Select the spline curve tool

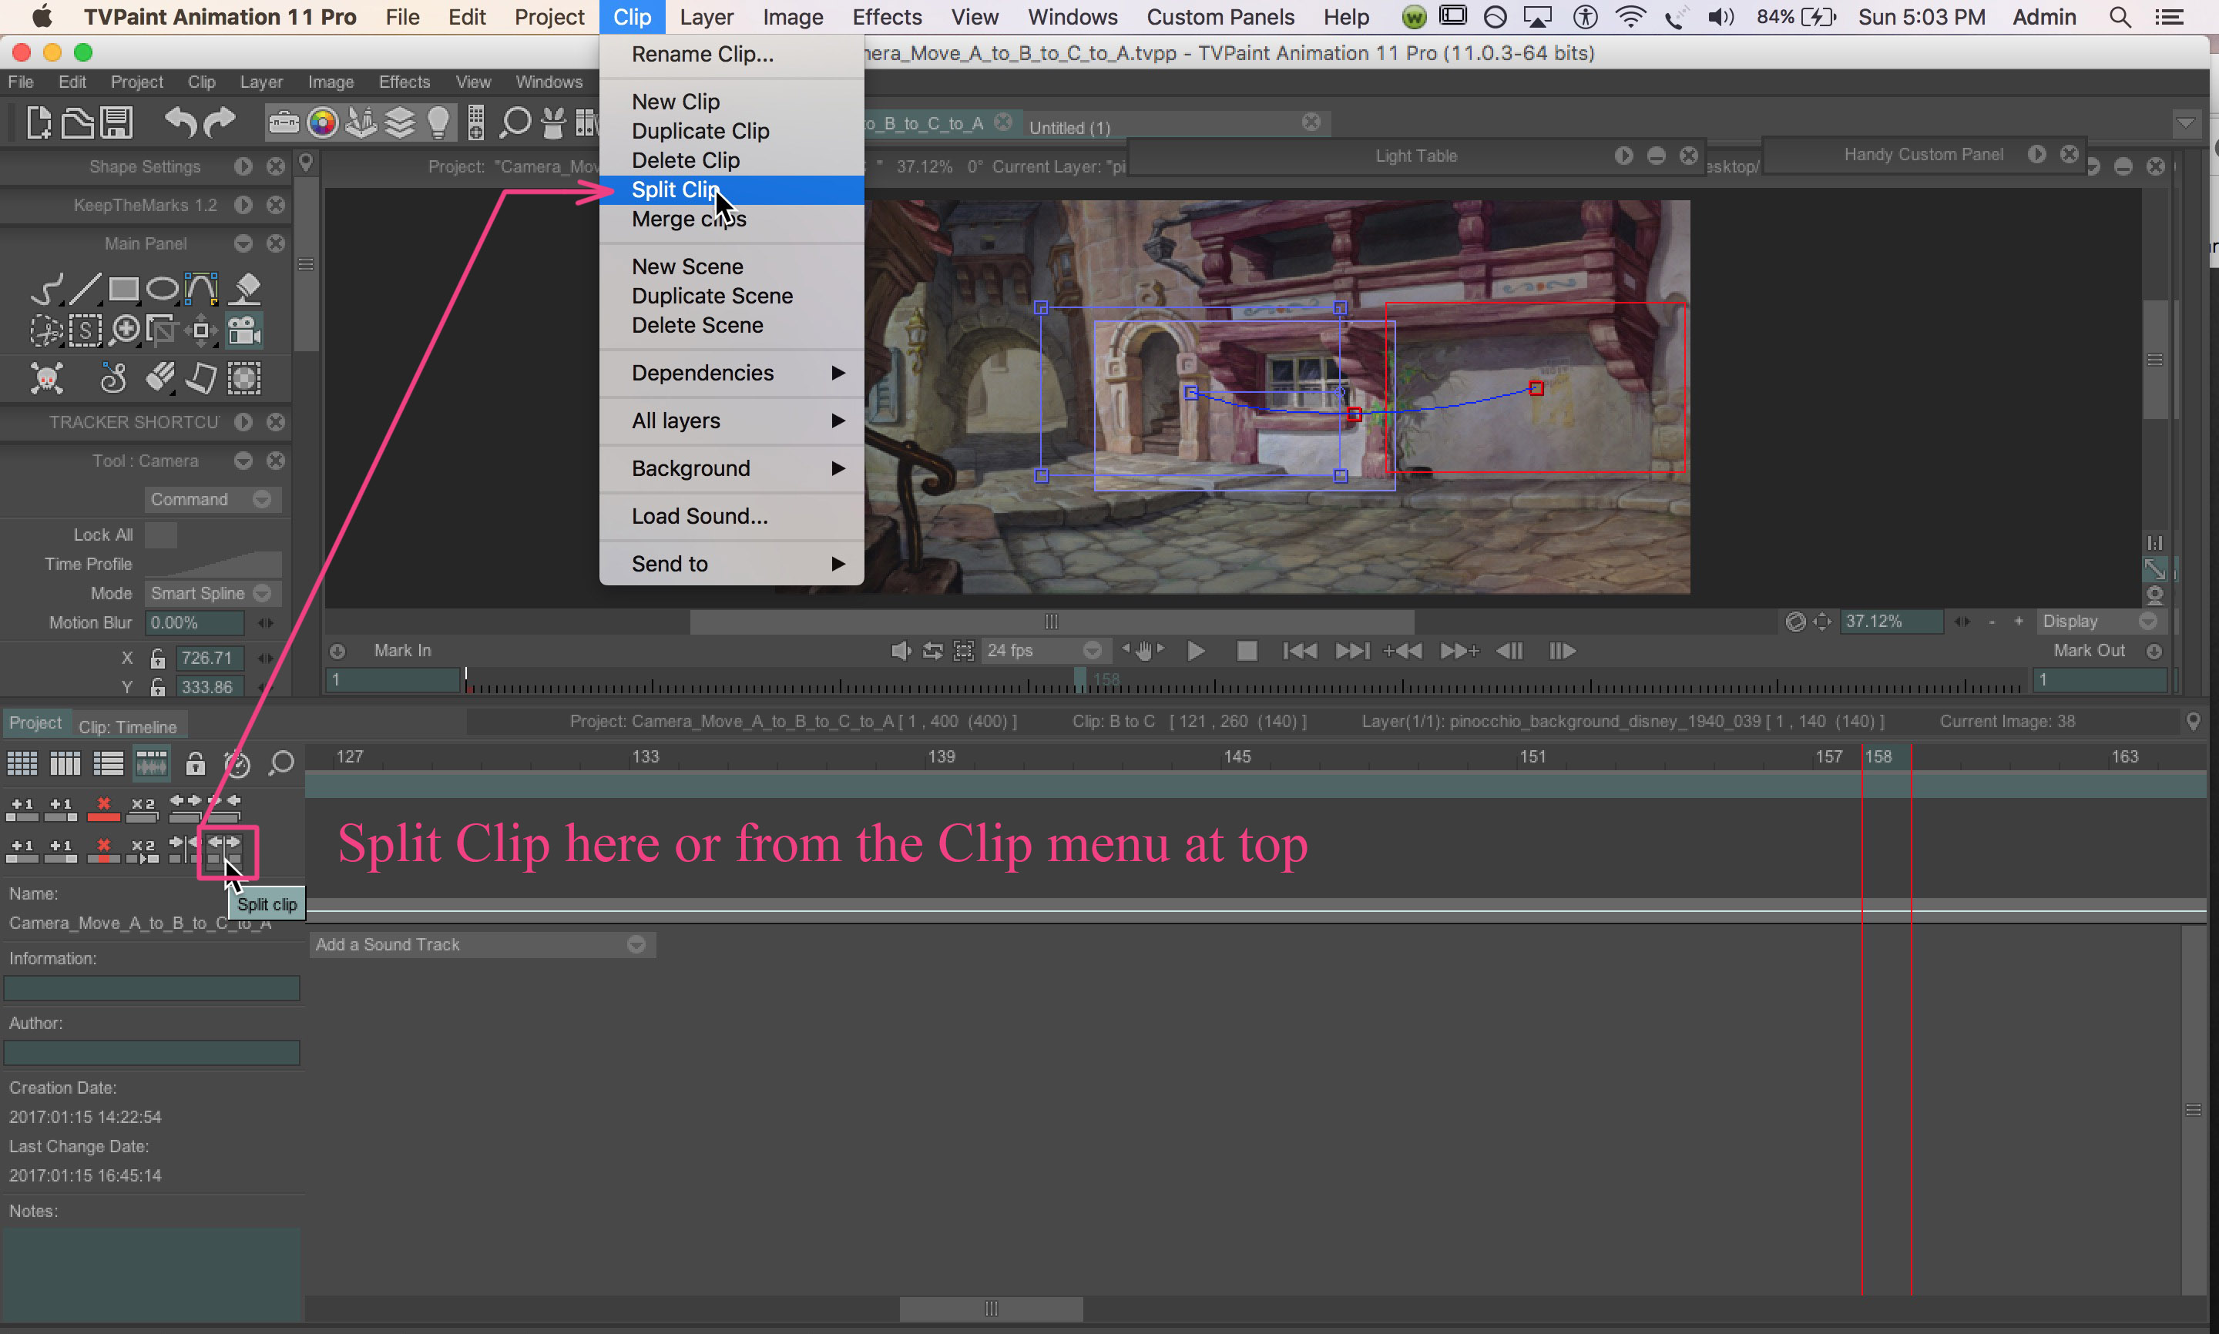click(201, 289)
